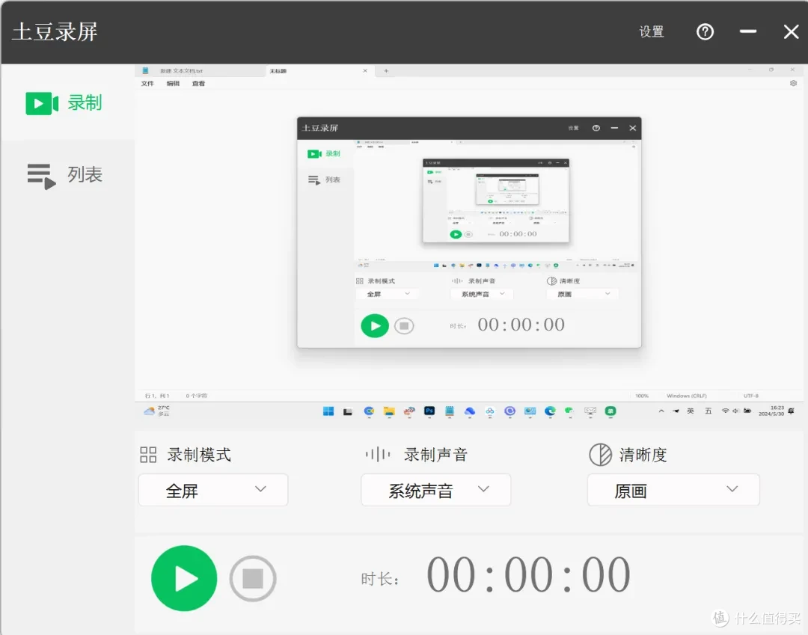Open the 列表 sidebar tab
This screenshot has height=635, width=808.
65,175
